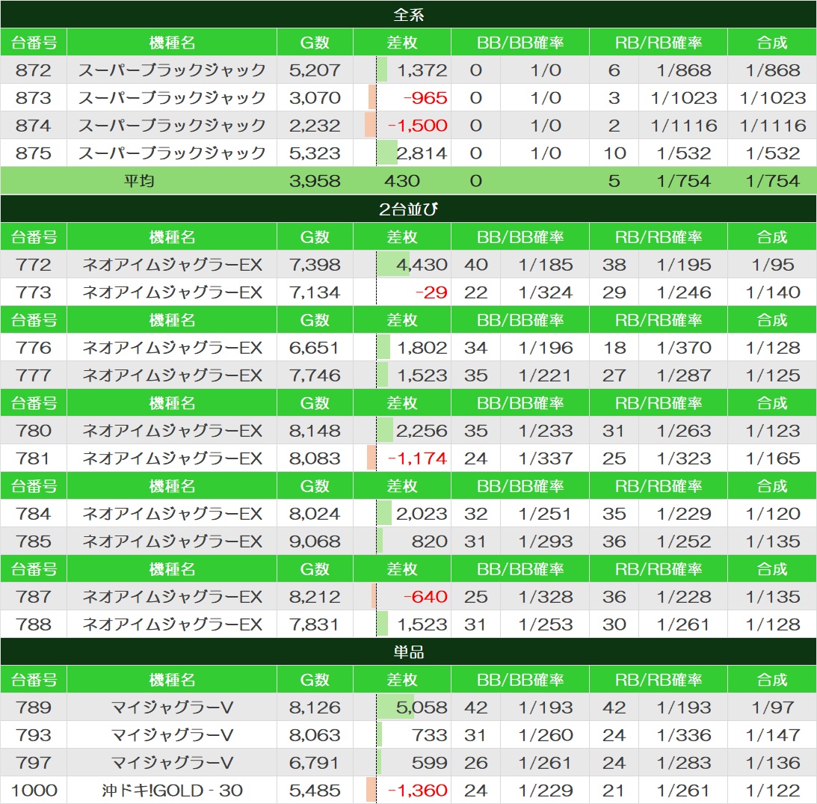The width and height of the screenshot is (817, 804).
Task: Select machine number 787
Action: click(x=34, y=596)
